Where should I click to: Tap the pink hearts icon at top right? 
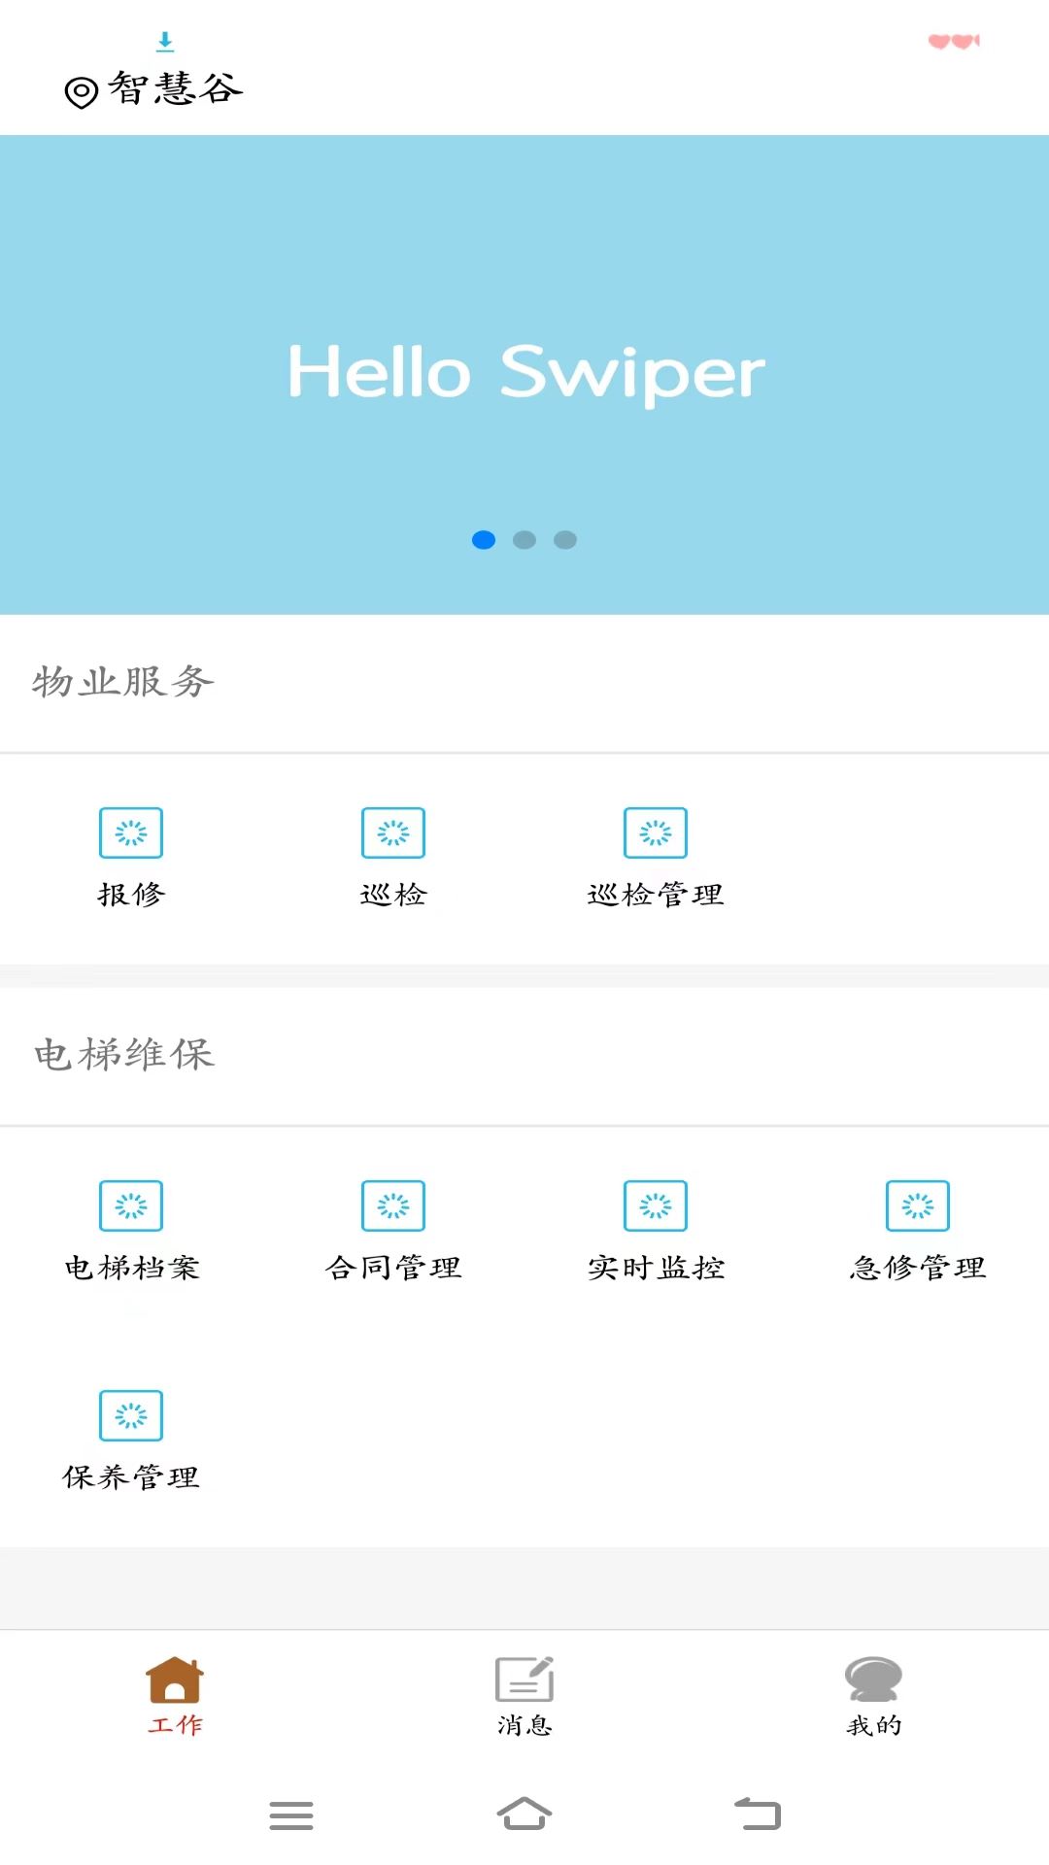(953, 42)
